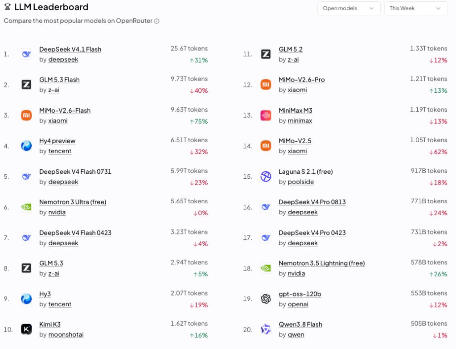
Task: Click the MiniMax M3 pink logo icon
Action: 266,115
